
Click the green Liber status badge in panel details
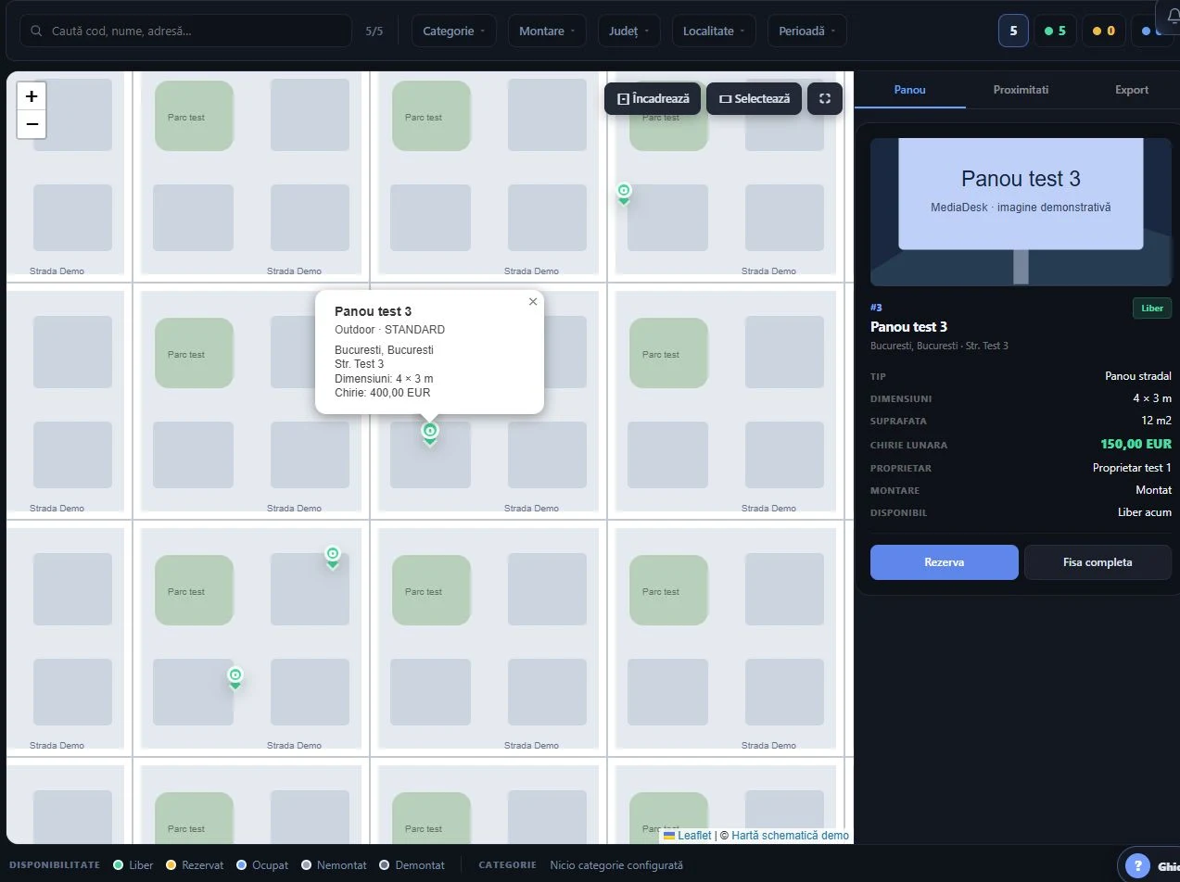[x=1152, y=309]
